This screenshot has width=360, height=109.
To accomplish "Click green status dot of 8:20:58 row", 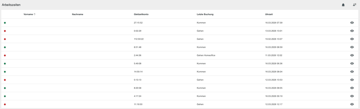I will point(5,88).
